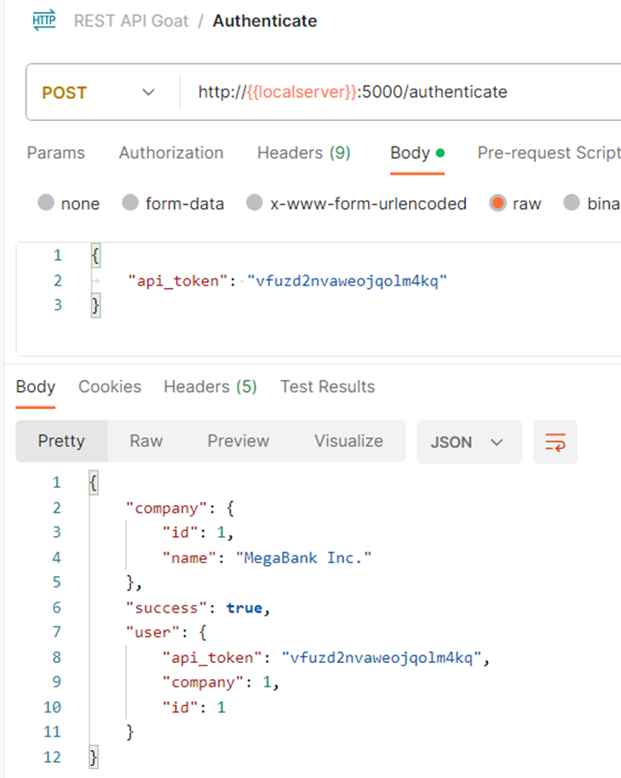621x778 pixels.
Task: Select the none body radio button
Action: 46,203
